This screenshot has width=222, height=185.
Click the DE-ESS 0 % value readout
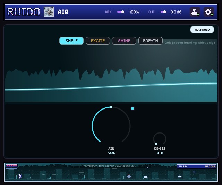click(x=160, y=153)
